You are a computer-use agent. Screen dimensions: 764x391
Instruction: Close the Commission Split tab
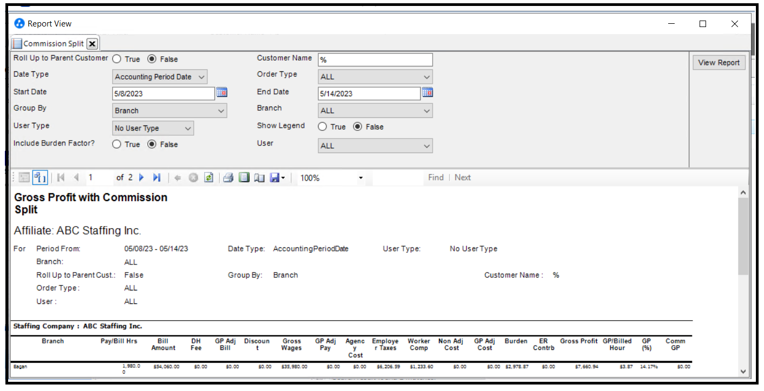[x=92, y=44]
